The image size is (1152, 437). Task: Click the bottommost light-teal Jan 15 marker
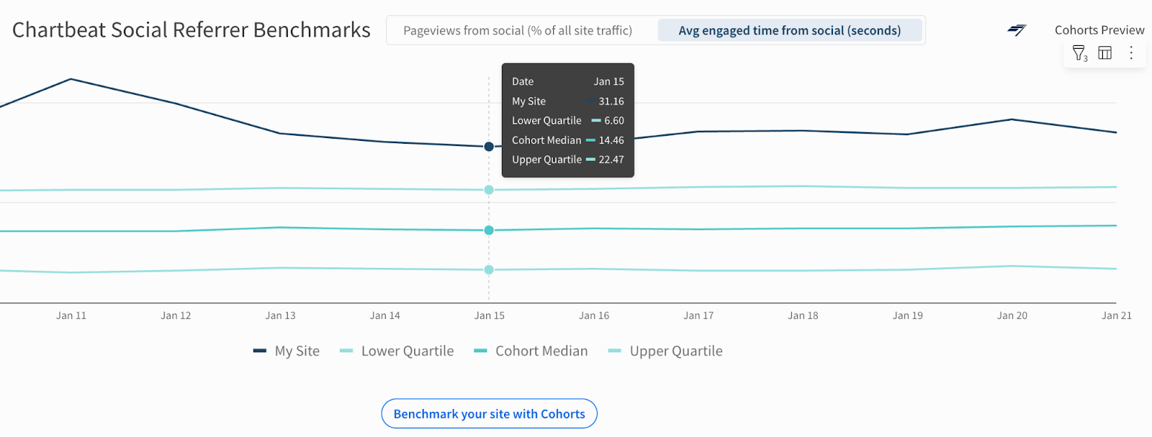[x=489, y=270]
